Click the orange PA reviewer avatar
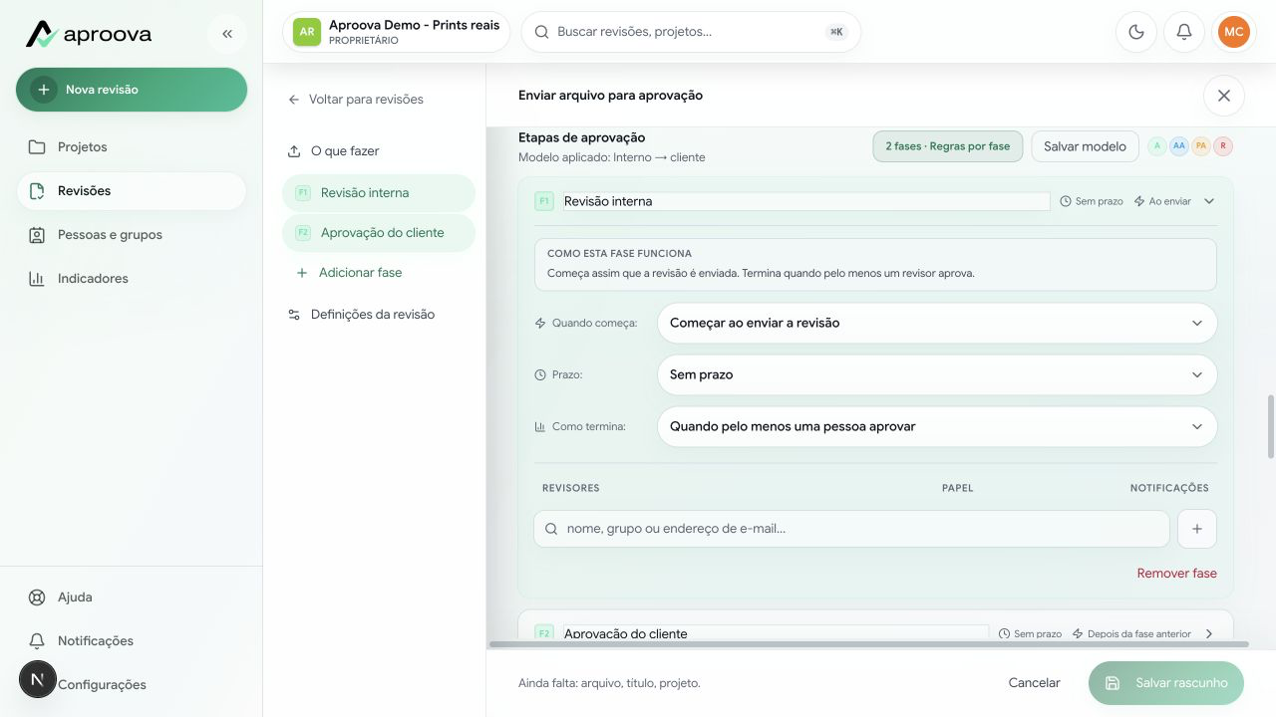The height and width of the screenshot is (717, 1276). pos(1201,146)
